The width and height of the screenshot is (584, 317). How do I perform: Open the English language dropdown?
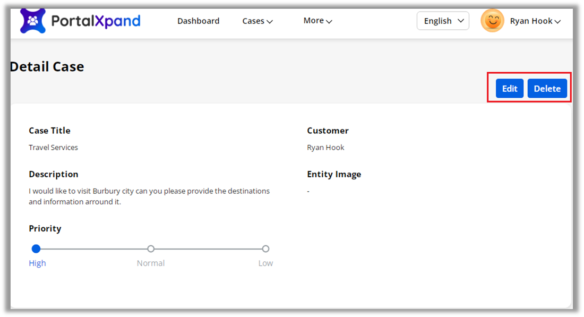click(443, 21)
